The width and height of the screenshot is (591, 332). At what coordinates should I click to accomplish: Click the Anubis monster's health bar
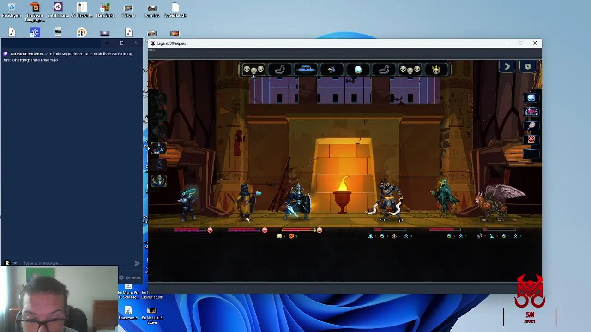coord(390,229)
